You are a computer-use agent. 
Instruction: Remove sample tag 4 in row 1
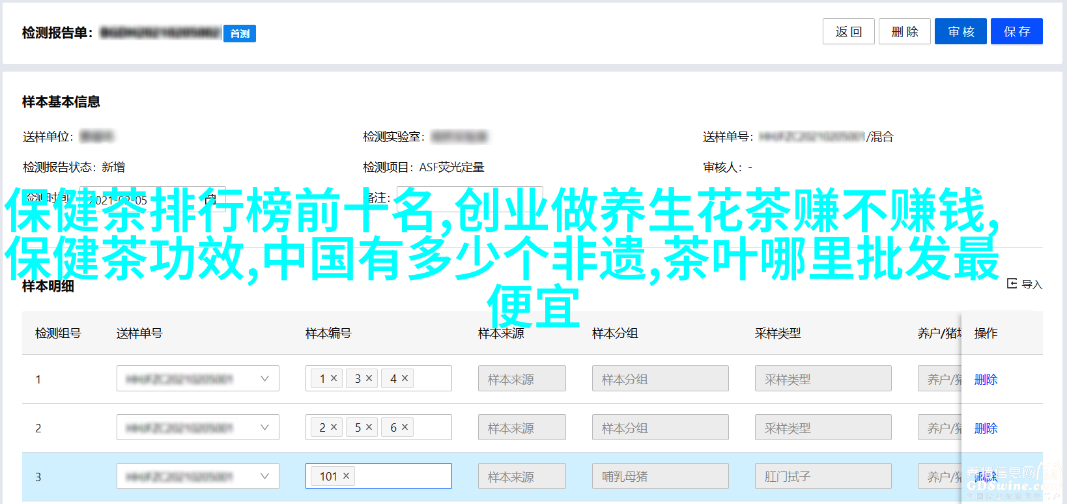pos(405,378)
